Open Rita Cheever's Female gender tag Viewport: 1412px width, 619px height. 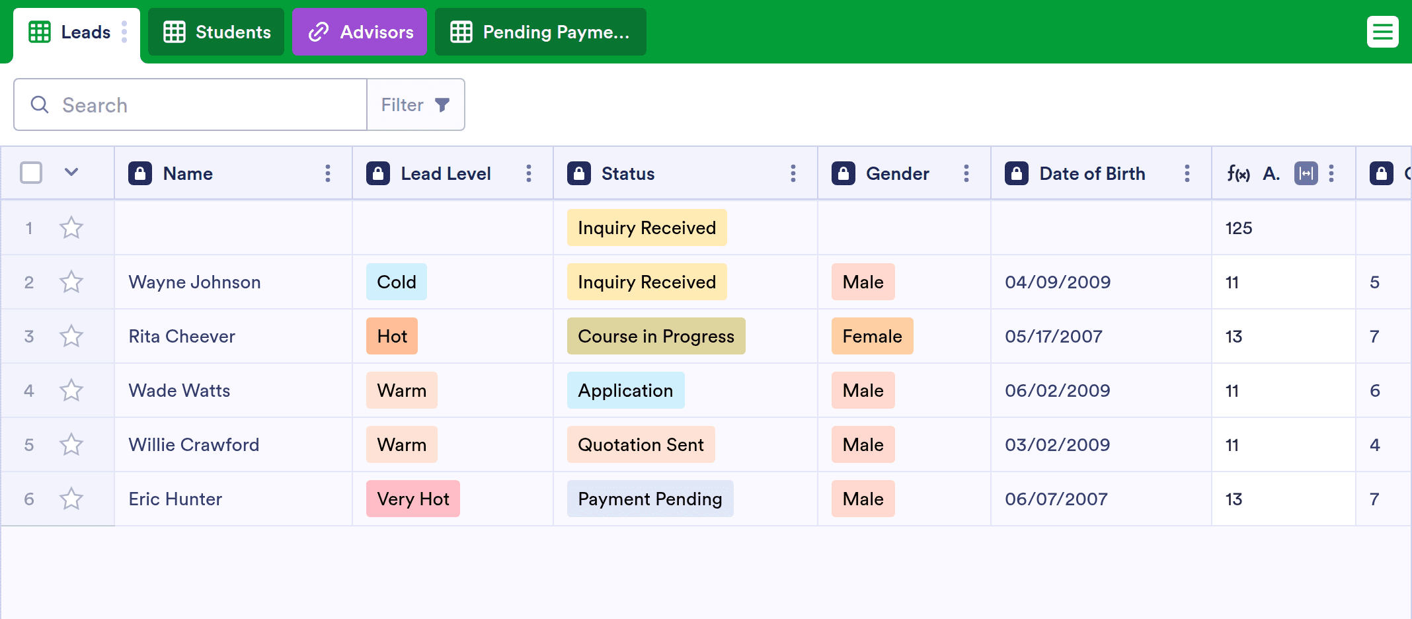tap(873, 336)
